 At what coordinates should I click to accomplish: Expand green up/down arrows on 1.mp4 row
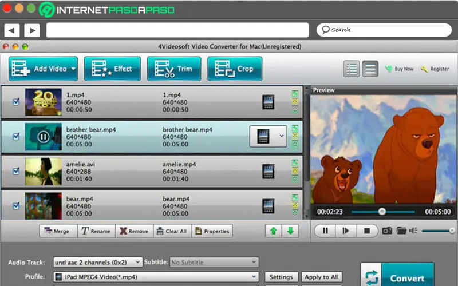295,110
